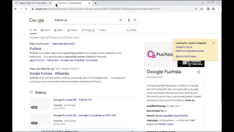Open Wikipedia link in knowledge panel
This screenshot has width=234, height=132.
coord(190,100)
